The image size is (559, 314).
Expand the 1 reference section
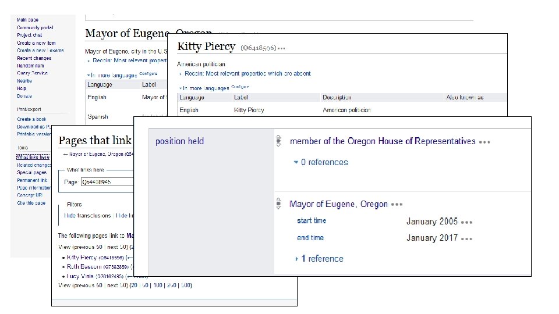(319, 259)
